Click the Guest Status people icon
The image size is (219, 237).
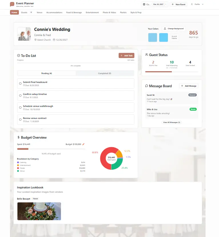coord(147,55)
